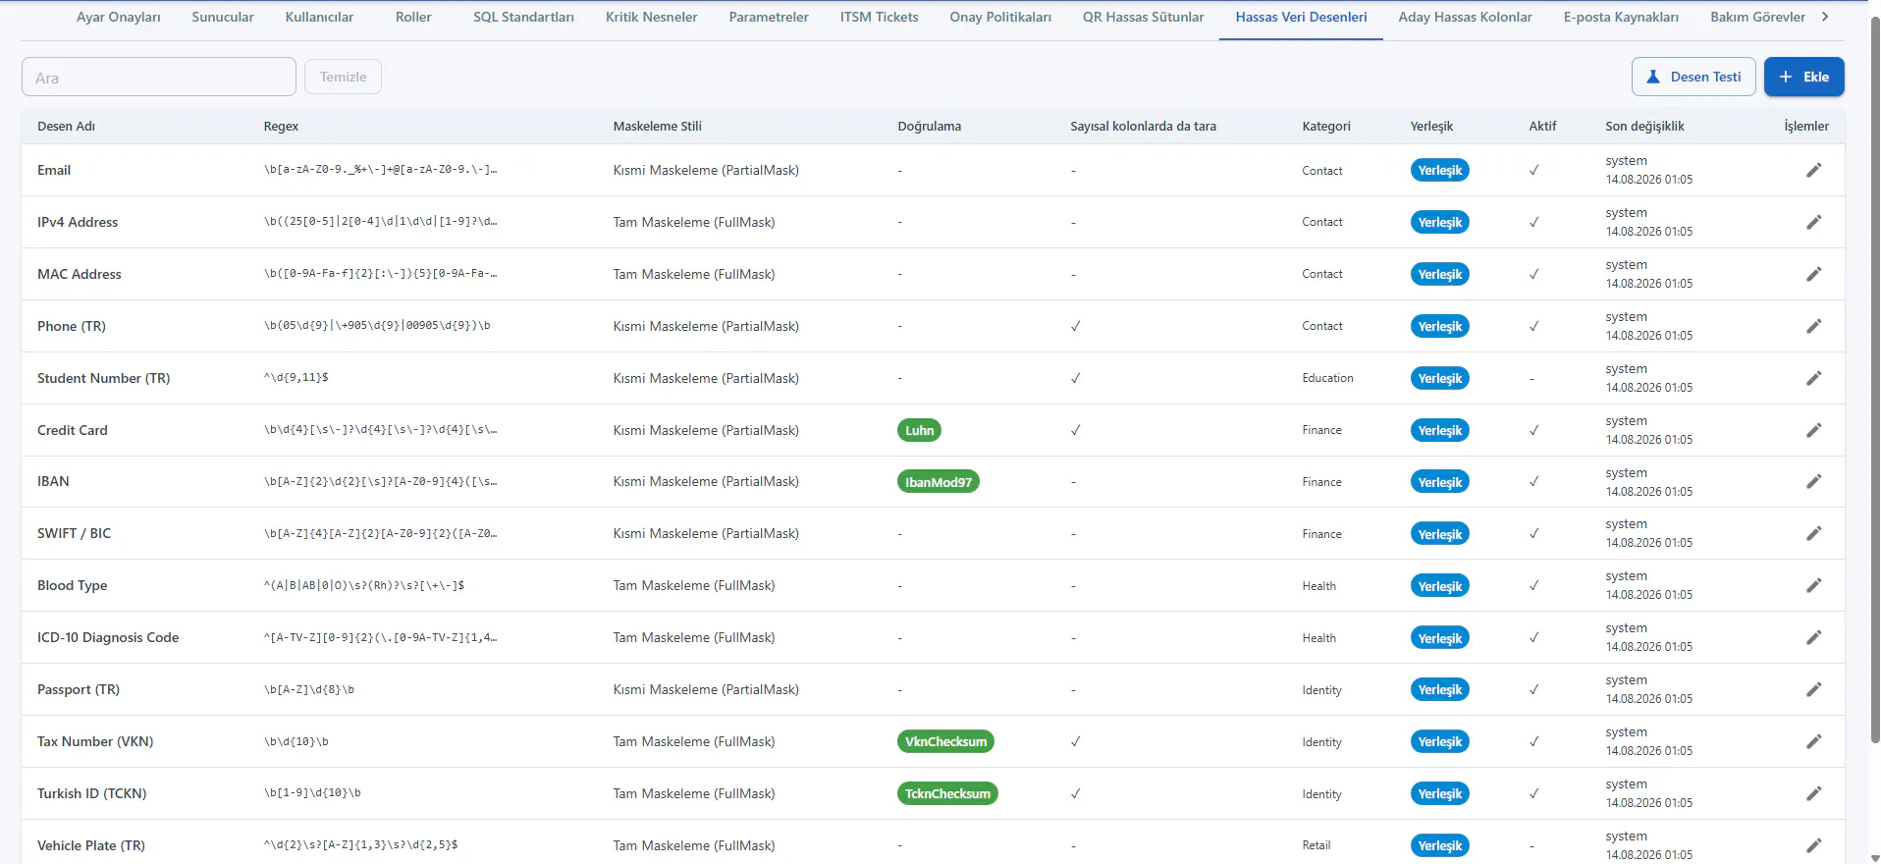Edit the Phone (TR) pattern
1881x864 pixels.
tap(1813, 326)
